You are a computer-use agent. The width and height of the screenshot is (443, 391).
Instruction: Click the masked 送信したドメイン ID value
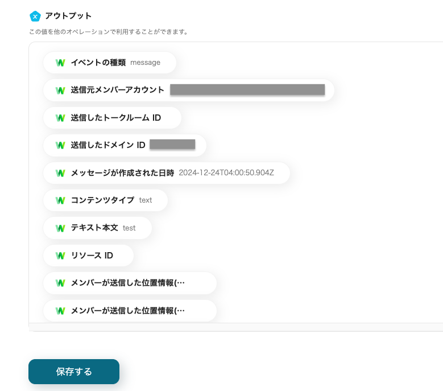[x=172, y=145]
